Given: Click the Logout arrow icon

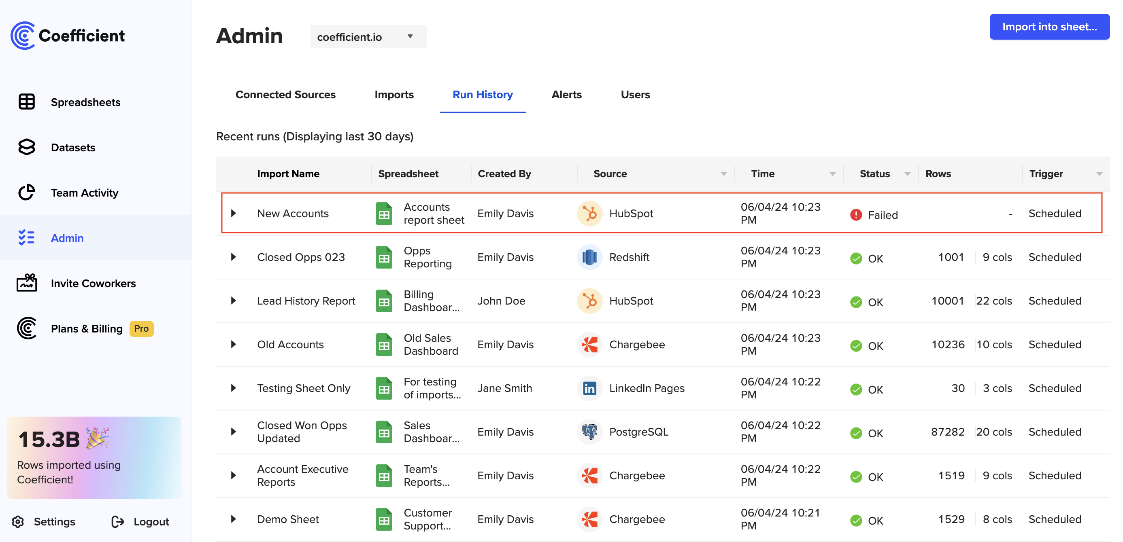Looking at the screenshot, I should [118, 521].
